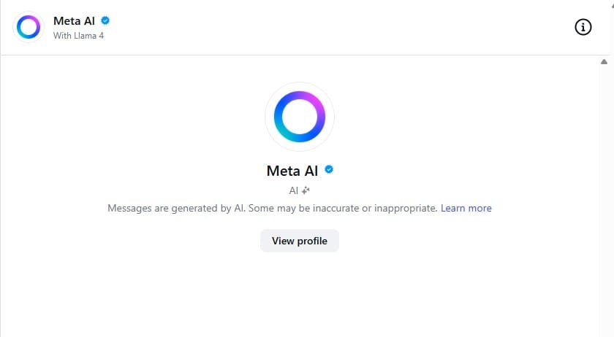Click the verified badge beside the centered Meta AI name
Viewport: 614px width, 337px height.
(x=329, y=170)
